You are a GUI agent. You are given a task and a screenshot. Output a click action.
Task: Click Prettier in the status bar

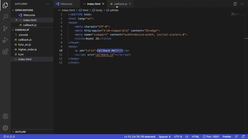coord(227,137)
